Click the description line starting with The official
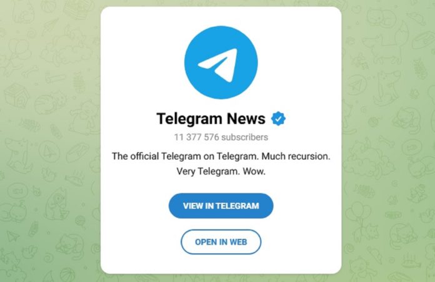 point(221,156)
